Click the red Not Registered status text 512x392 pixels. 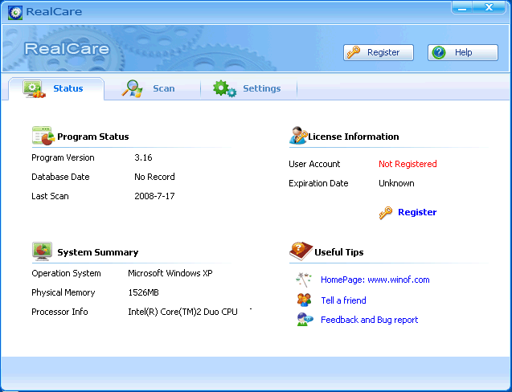click(x=408, y=164)
